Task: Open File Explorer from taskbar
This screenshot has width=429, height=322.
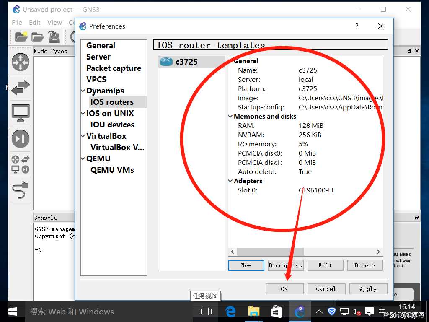Action: (253, 312)
